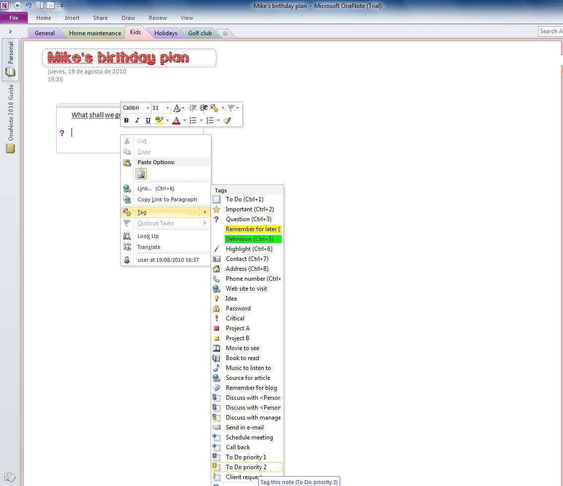Open the Customize Quick Access Toolbar arrow
563x486 pixels.
point(62,6)
